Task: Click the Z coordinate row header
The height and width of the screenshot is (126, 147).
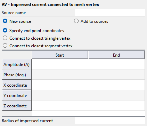Action: (17, 106)
